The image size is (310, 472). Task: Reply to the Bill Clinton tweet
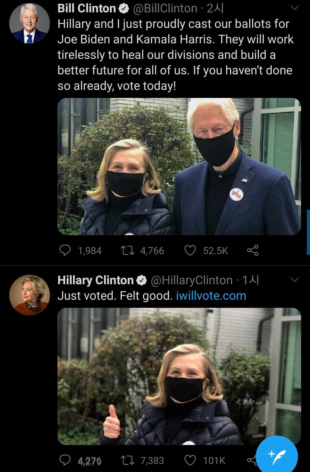65,250
